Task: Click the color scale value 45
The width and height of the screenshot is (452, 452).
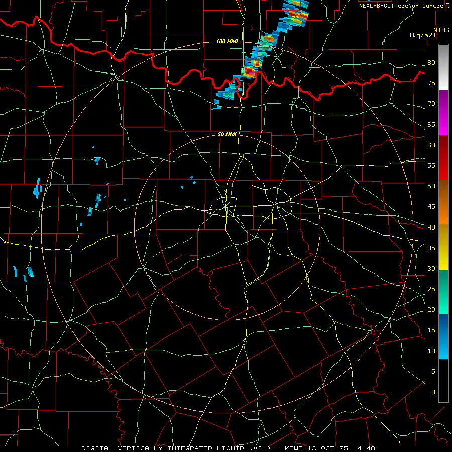Action: pyautogui.click(x=431, y=207)
